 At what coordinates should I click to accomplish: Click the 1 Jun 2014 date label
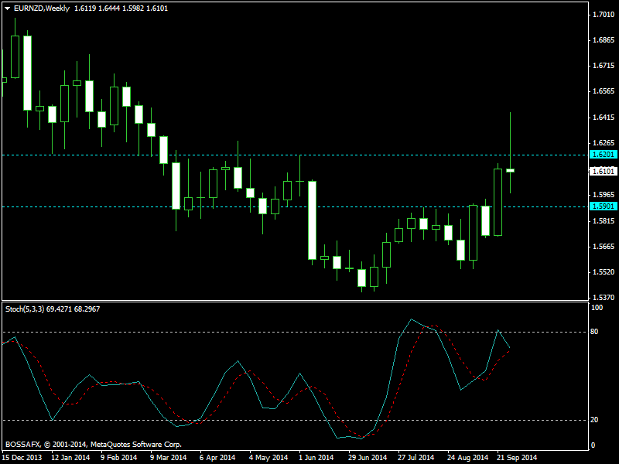(316, 458)
